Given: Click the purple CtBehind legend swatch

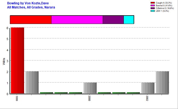Looking at the screenshot, I should tap(153, 8).
